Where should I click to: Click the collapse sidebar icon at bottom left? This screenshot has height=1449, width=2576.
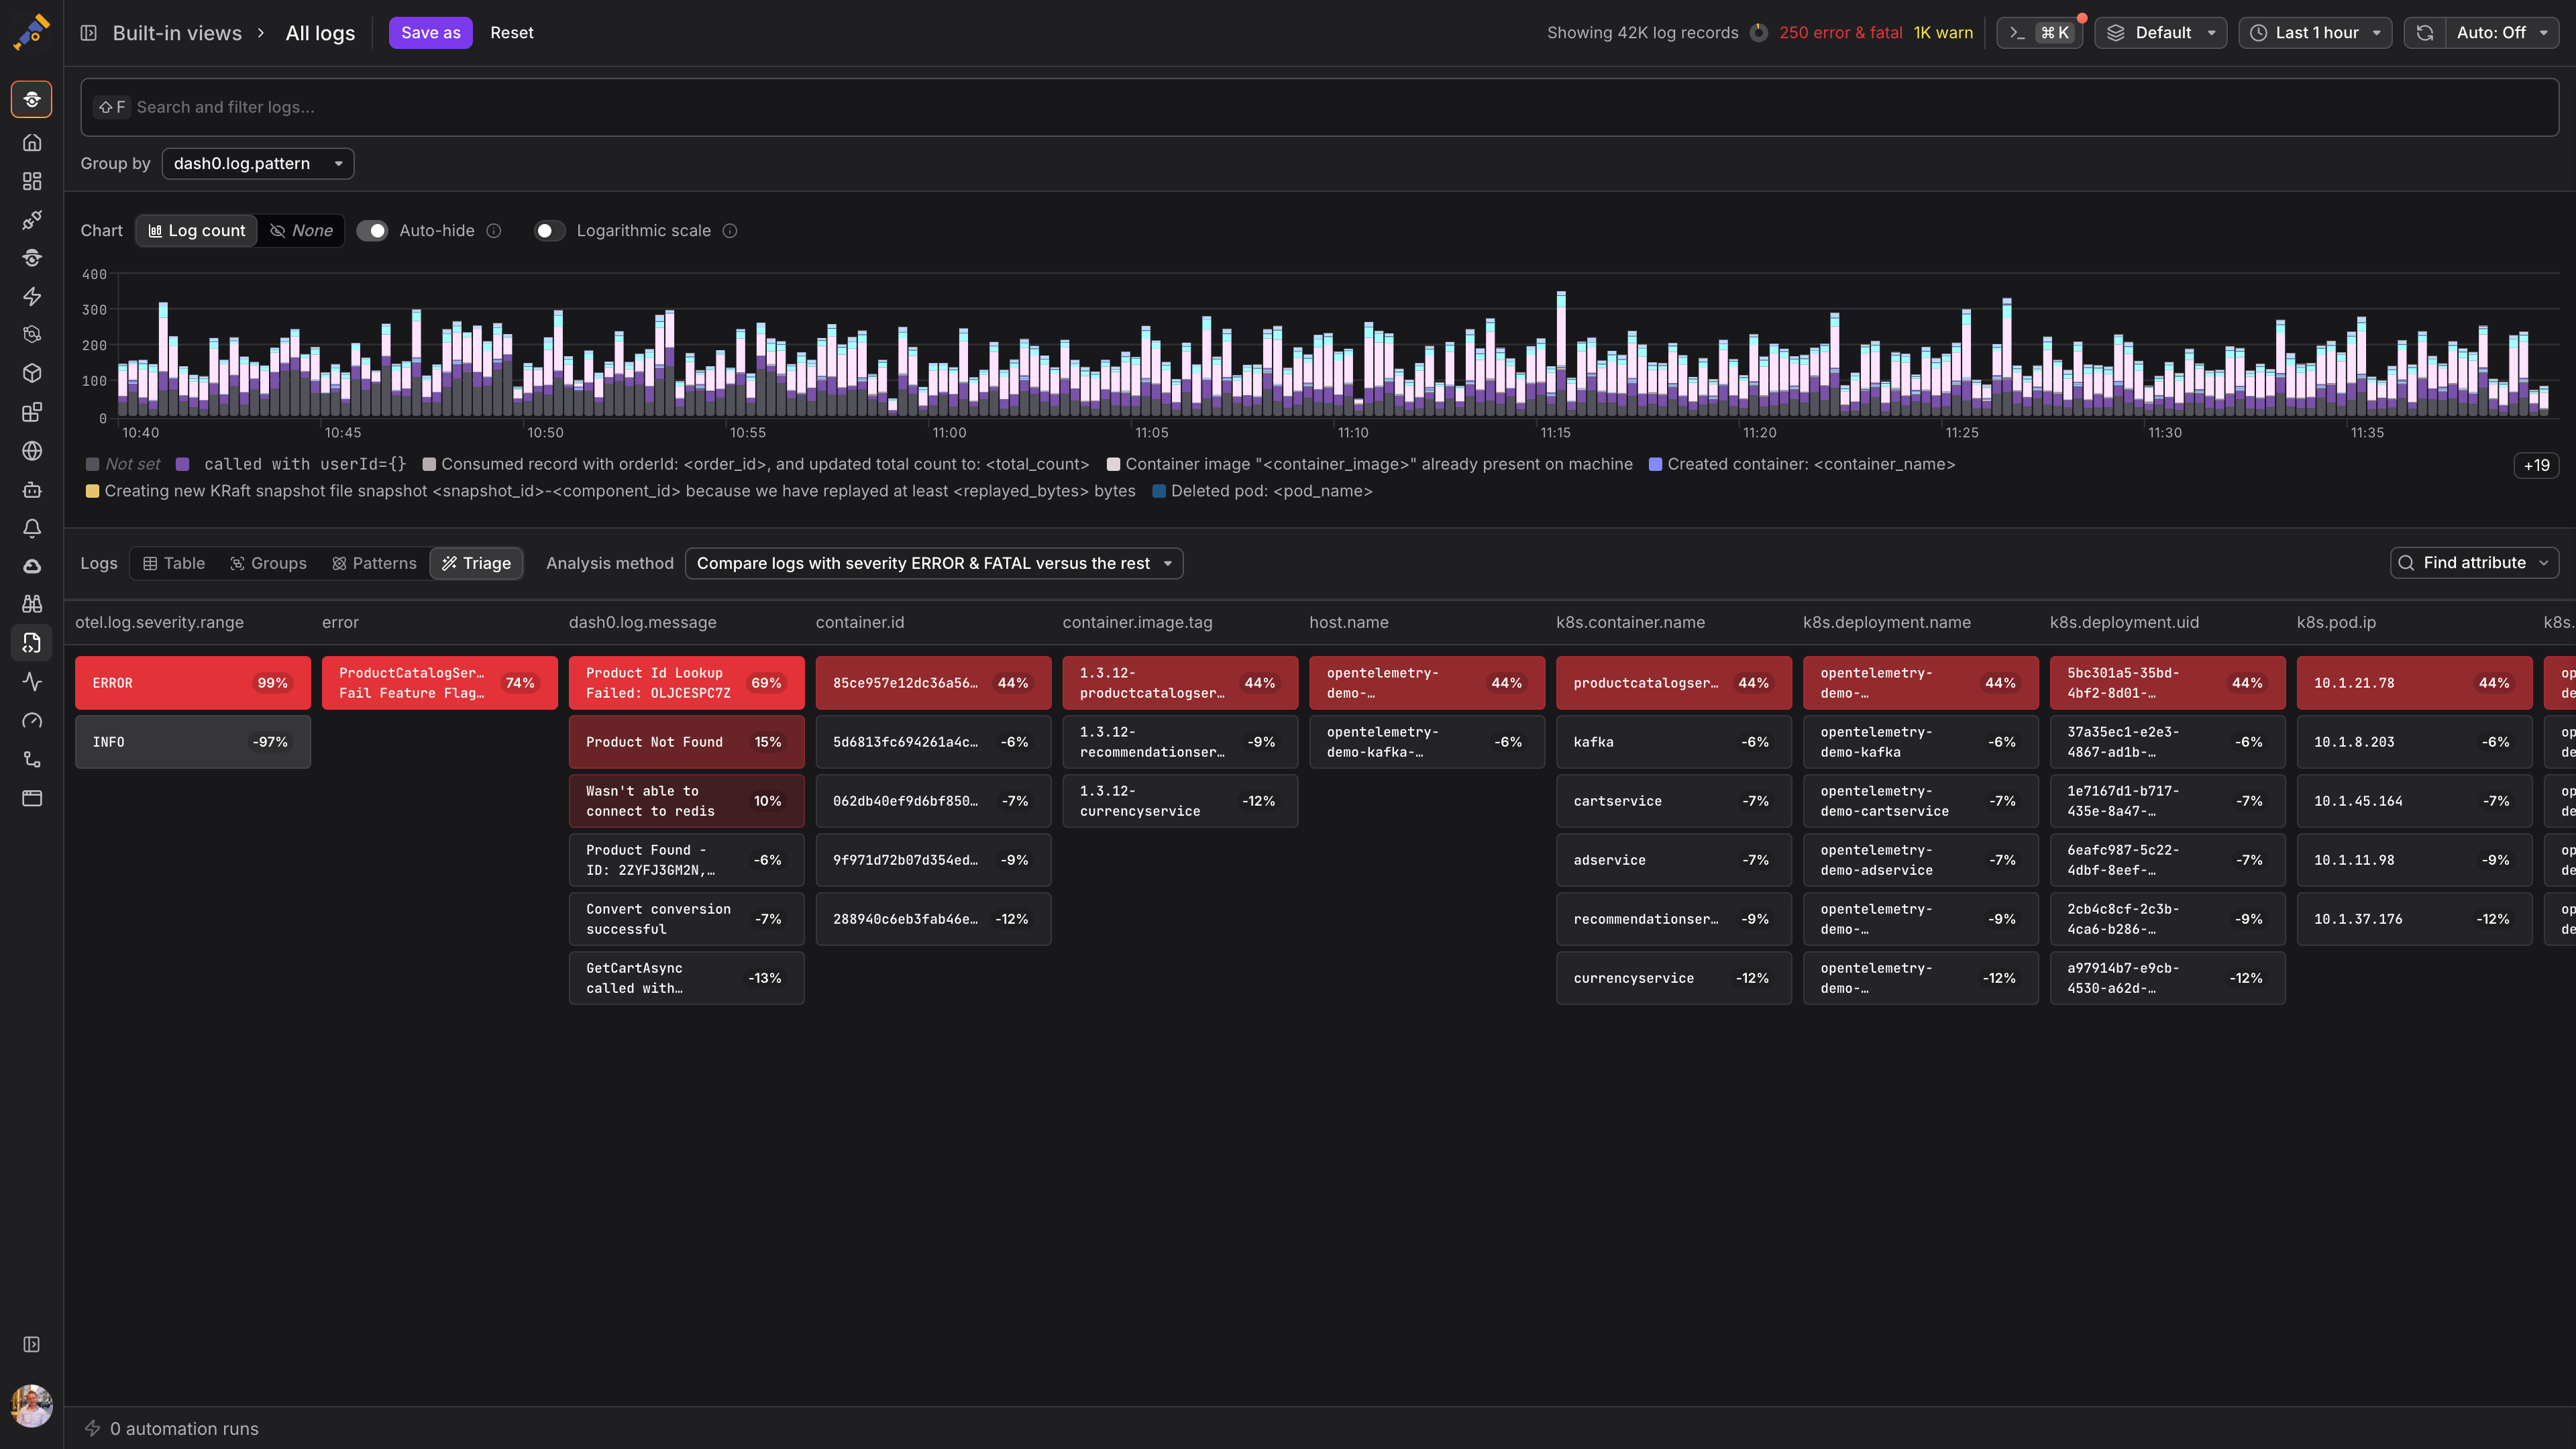coord(32,1344)
